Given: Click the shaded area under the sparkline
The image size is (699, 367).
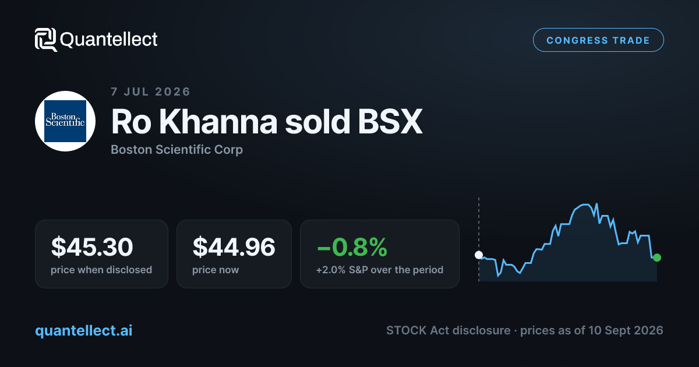Looking at the screenshot, I should (x=582, y=256).
